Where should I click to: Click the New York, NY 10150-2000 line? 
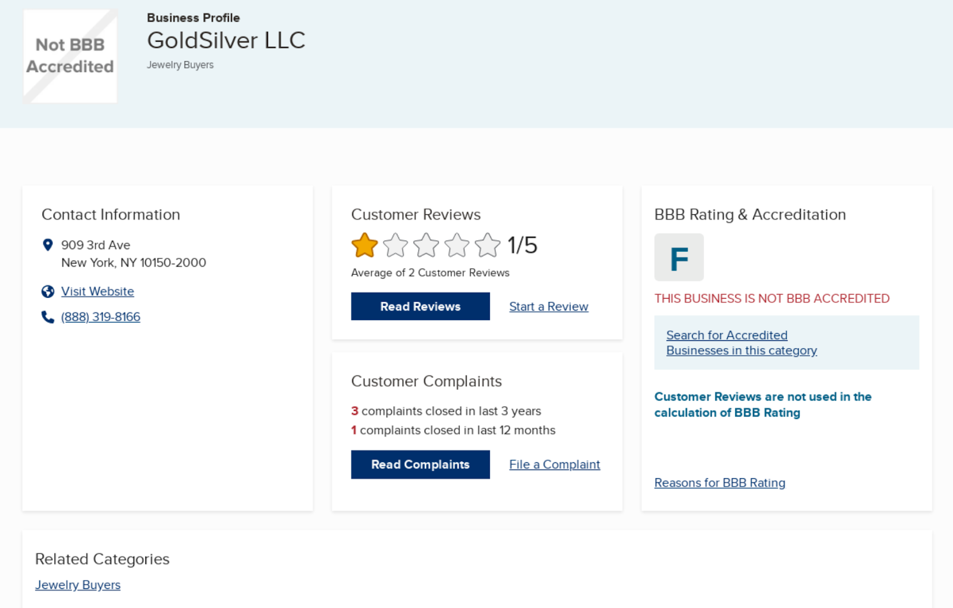coord(134,263)
